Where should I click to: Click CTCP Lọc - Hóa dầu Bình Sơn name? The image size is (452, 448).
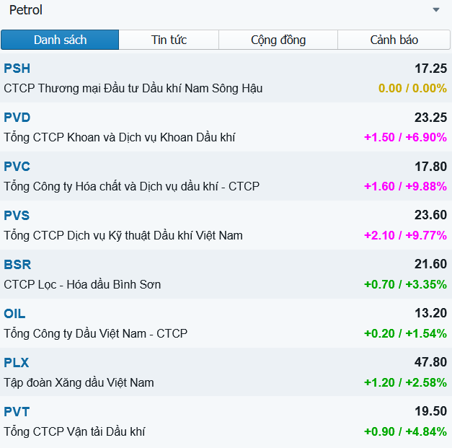click(x=82, y=284)
